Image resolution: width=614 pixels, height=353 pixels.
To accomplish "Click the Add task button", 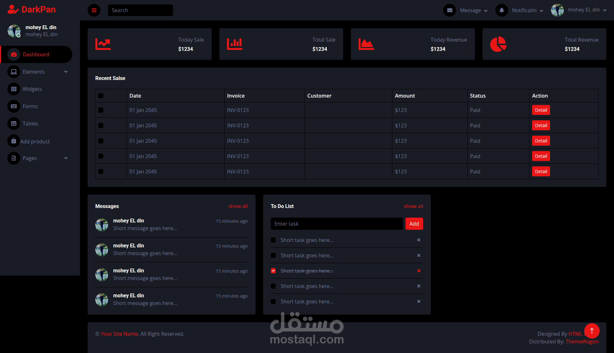I will (414, 224).
